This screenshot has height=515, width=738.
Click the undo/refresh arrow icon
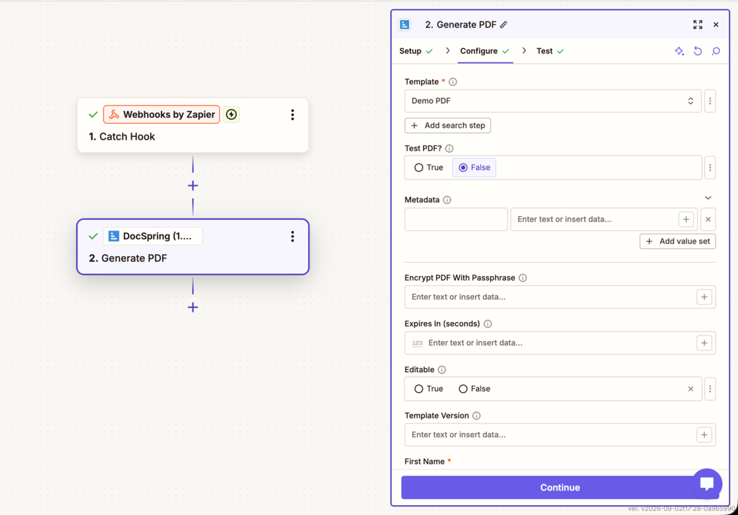point(698,51)
